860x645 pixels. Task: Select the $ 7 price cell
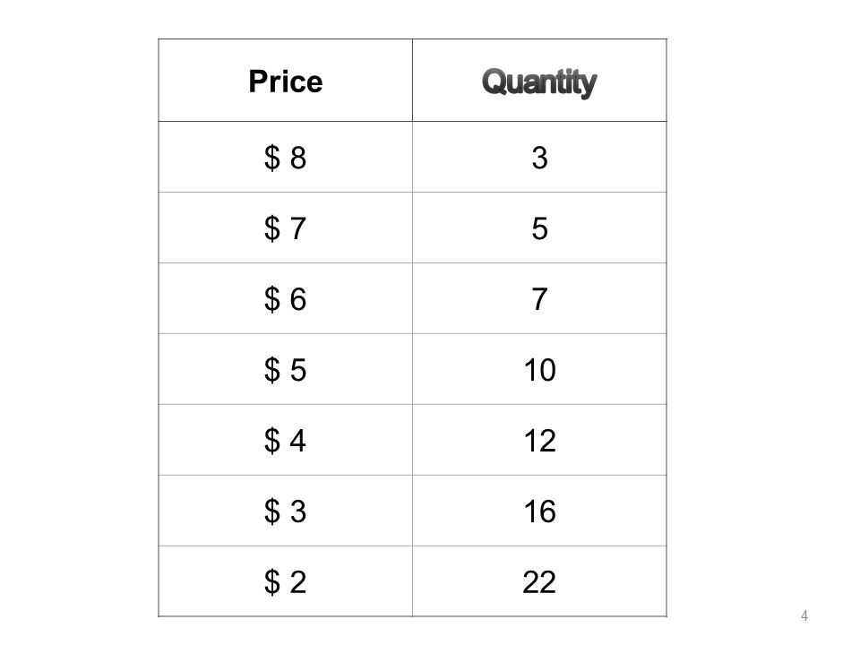(285, 228)
